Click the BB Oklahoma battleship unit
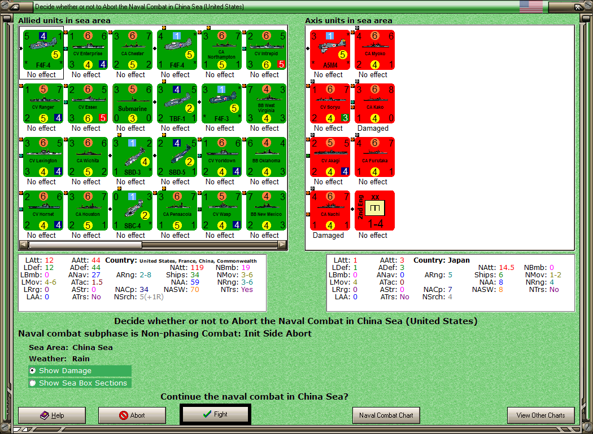Image resolution: width=593 pixels, height=434 pixels. [x=266, y=157]
